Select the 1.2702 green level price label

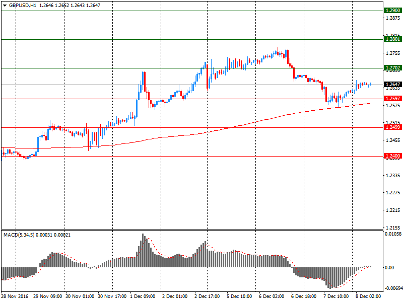(393, 68)
